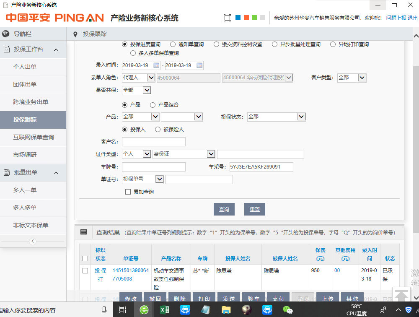This screenshot has height=317, width=419.
Task: Click the fullscreen toggle icon in header
Action: pyautogui.click(x=227, y=18)
